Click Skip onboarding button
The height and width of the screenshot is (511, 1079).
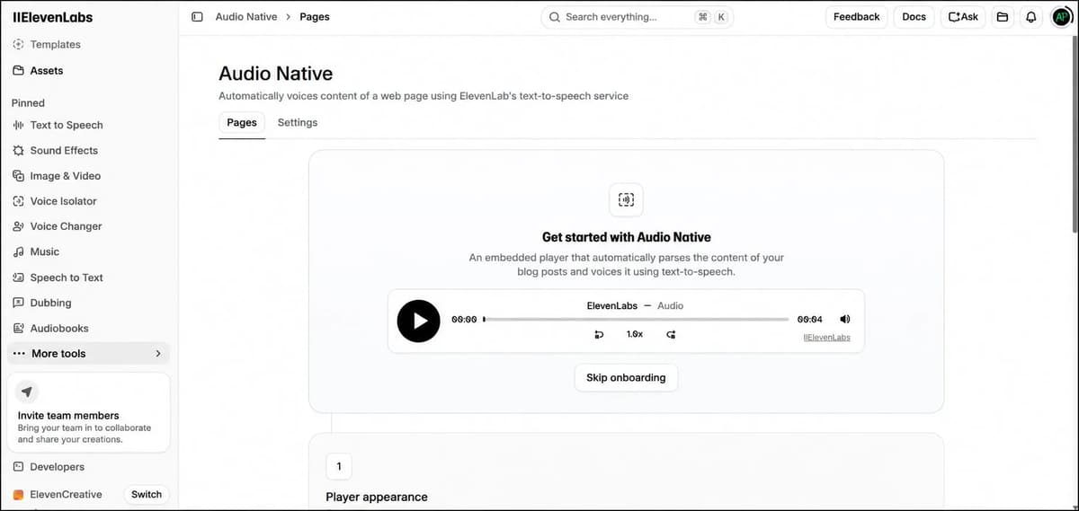pos(626,378)
